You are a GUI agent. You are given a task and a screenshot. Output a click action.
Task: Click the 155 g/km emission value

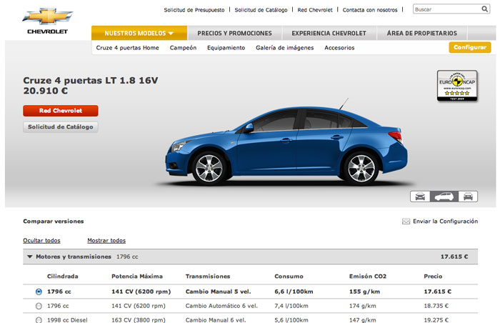point(364,292)
